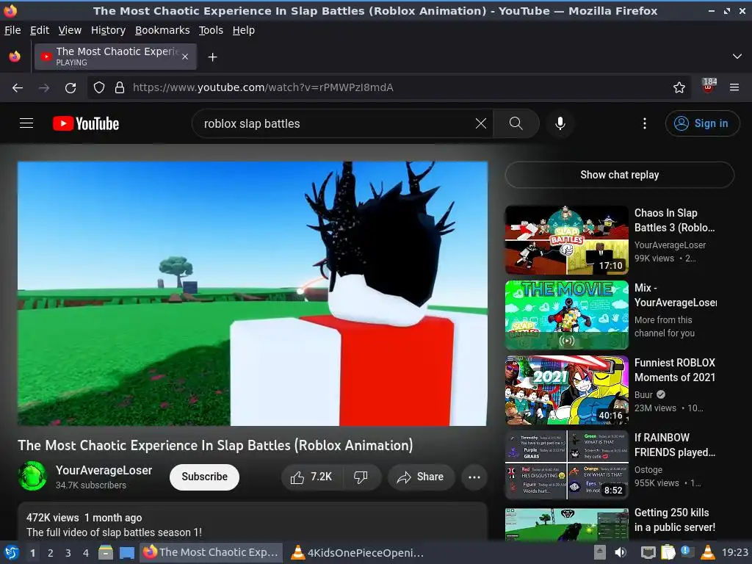The image size is (752, 564).
Task: Clear the search box with the X
Action: (480, 123)
